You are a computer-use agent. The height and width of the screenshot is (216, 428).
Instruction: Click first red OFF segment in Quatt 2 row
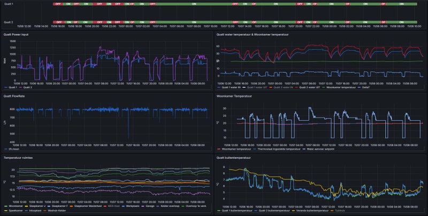(59, 22)
